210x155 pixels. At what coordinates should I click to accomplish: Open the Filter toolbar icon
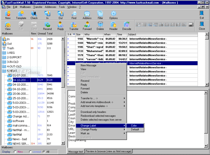tap(100, 15)
